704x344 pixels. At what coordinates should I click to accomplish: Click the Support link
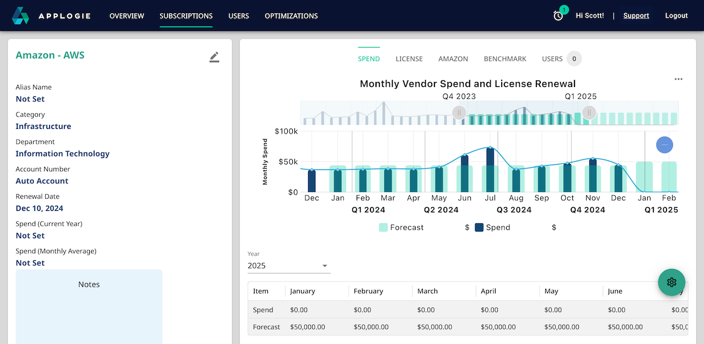tap(636, 16)
